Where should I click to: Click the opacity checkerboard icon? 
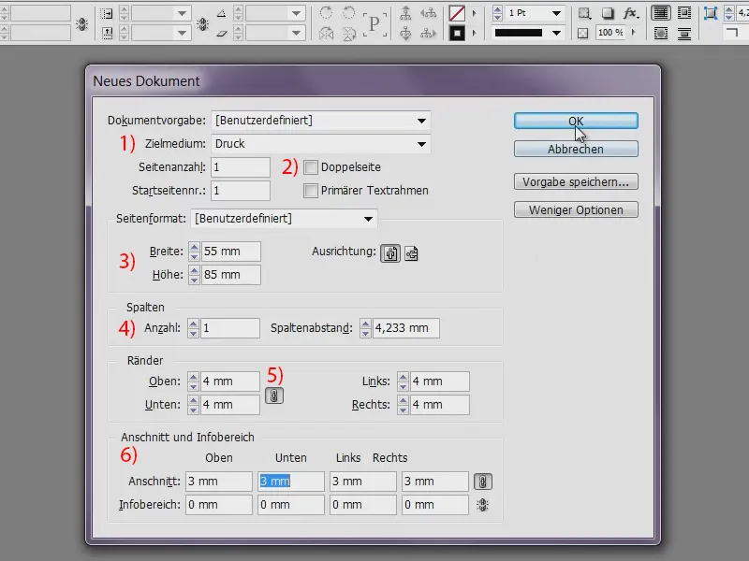pyautogui.click(x=582, y=33)
